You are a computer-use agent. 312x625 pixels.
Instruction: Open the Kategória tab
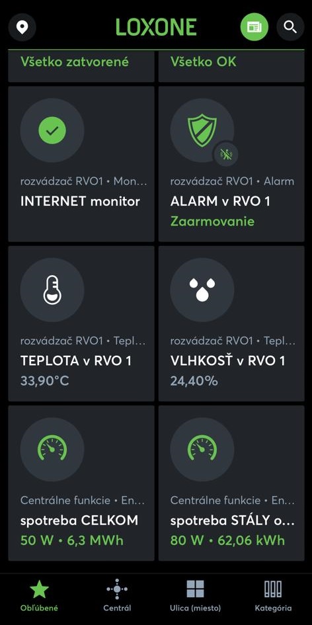click(273, 595)
